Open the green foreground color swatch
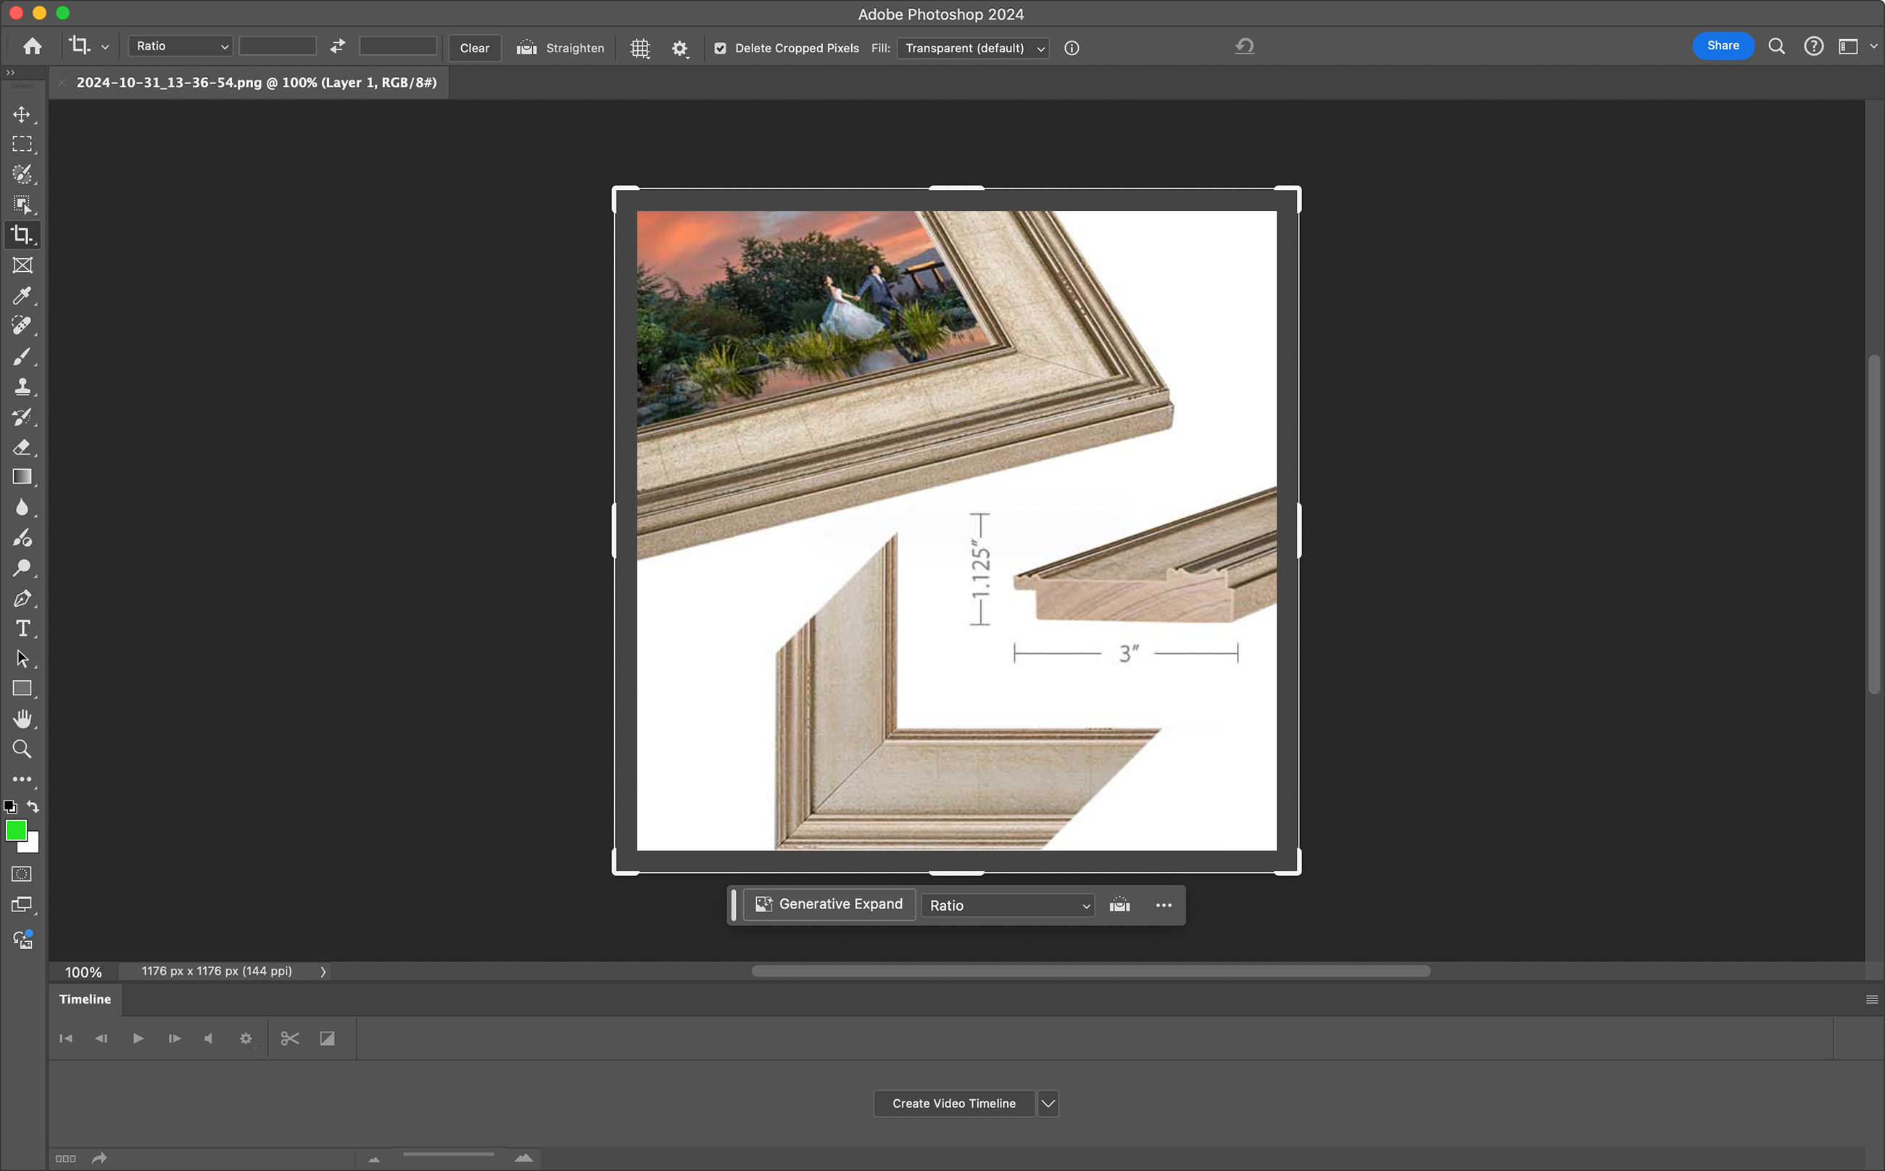This screenshot has height=1171, width=1885. [15, 831]
